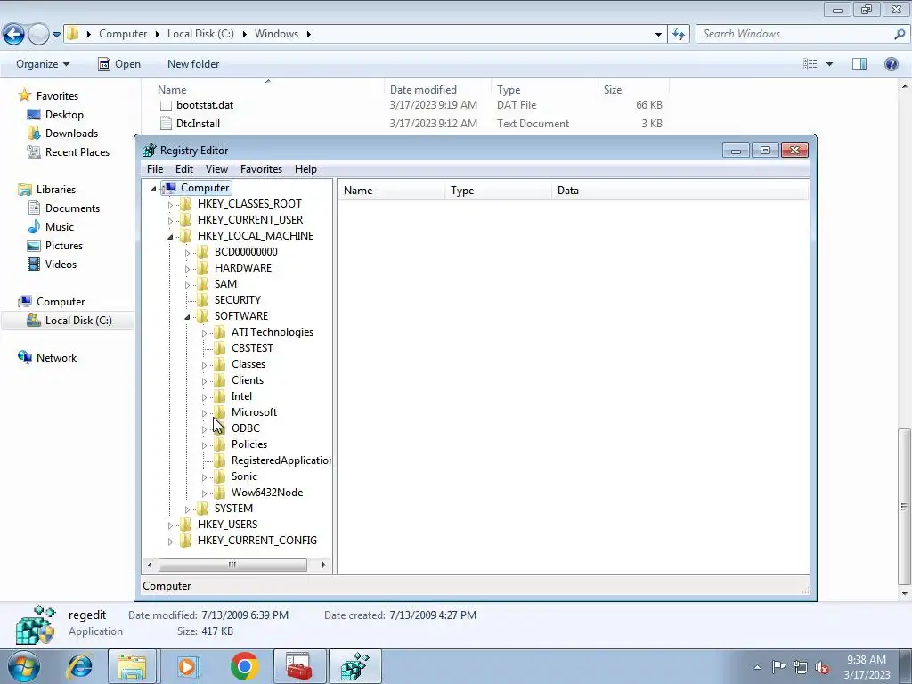
Task: Click the Explorer refresh button
Action: (679, 35)
